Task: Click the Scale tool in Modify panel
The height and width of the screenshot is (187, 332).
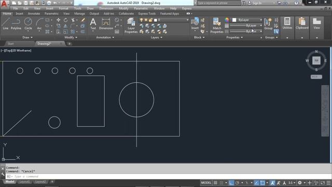Action: tap(66, 32)
